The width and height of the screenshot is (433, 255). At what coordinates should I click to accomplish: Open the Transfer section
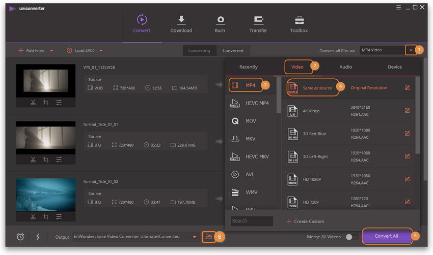point(258,24)
